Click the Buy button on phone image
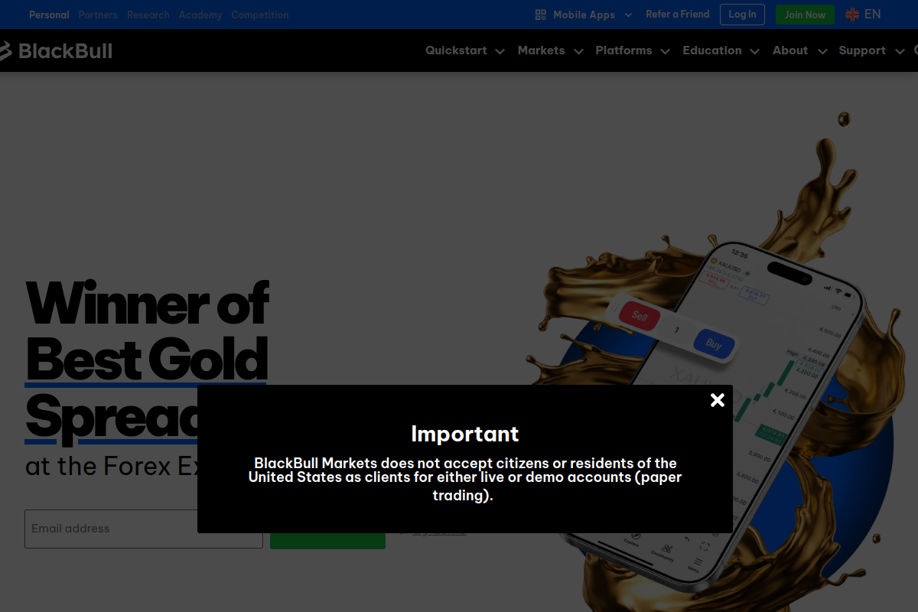This screenshot has width=918, height=612. [714, 343]
